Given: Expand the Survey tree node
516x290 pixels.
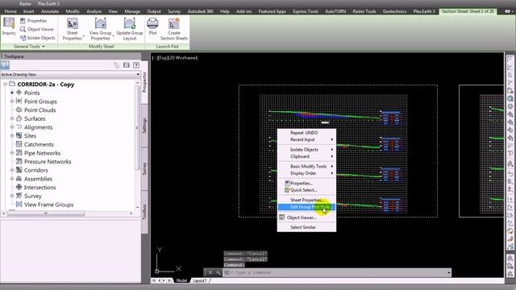Looking at the screenshot, I should (12, 196).
